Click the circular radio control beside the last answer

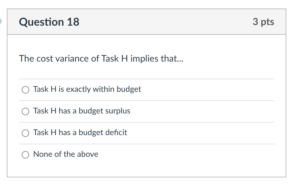[x=25, y=155]
